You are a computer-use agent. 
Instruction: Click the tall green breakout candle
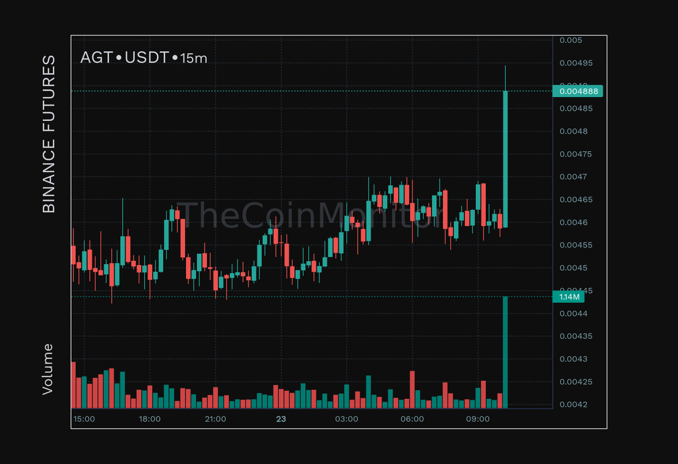tap(505, 159)
